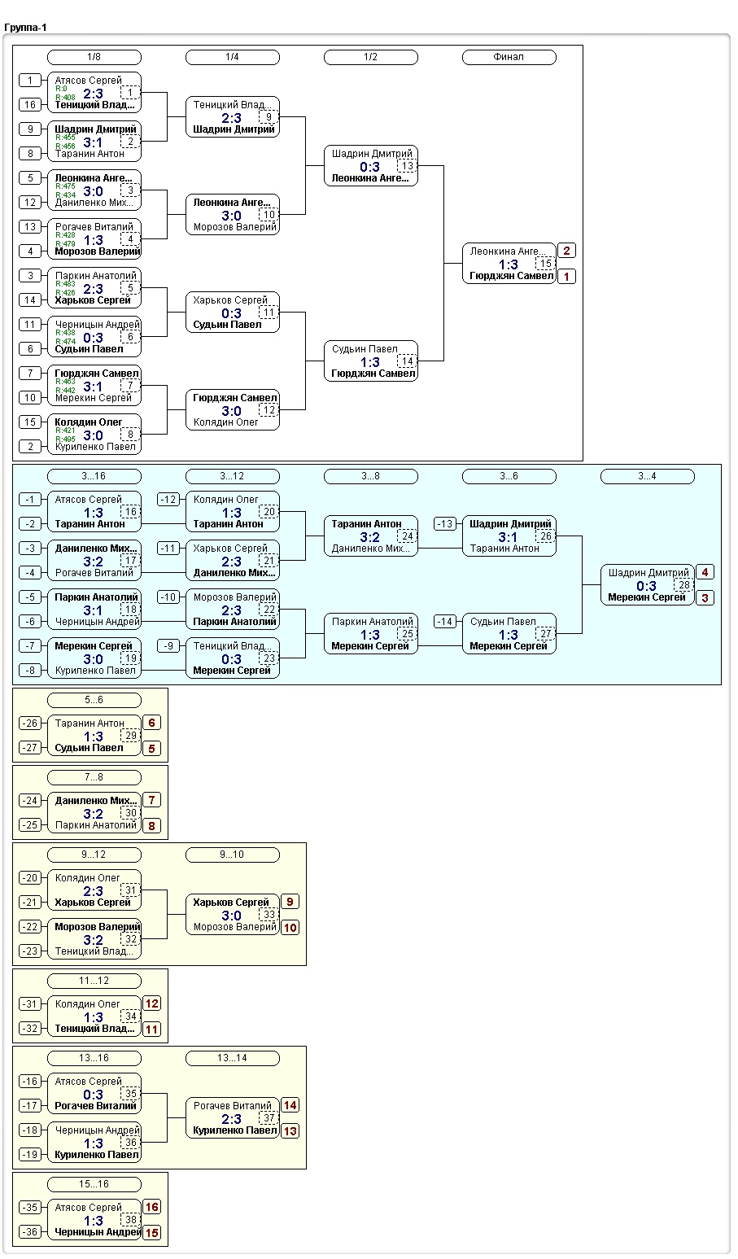
Task: Click the rating text "R:495"
Action: click(65, 439)
